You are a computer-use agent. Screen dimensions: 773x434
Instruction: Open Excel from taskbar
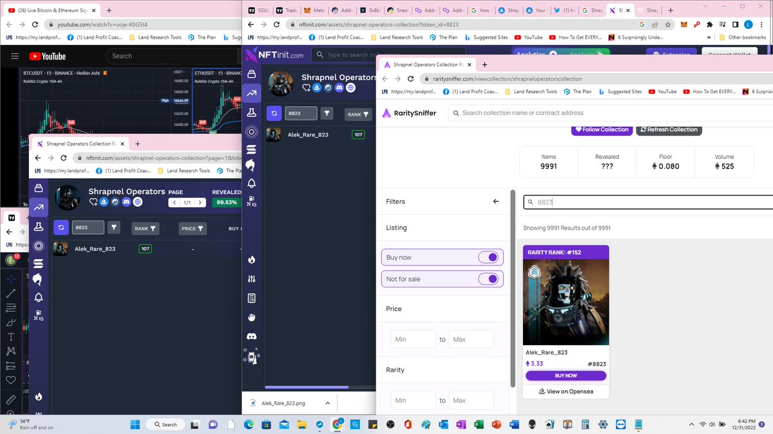click(479, 424)
